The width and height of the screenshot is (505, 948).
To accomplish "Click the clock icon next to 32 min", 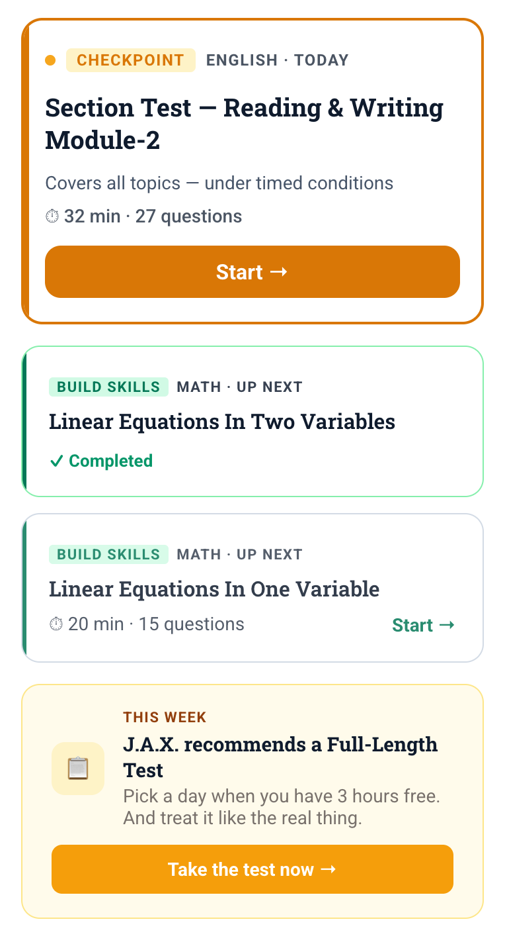I will tap(54, 216).
